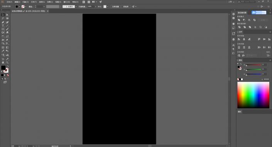Open the Asset Export dock icon
The image size is (272, 147).
point(233,34)
